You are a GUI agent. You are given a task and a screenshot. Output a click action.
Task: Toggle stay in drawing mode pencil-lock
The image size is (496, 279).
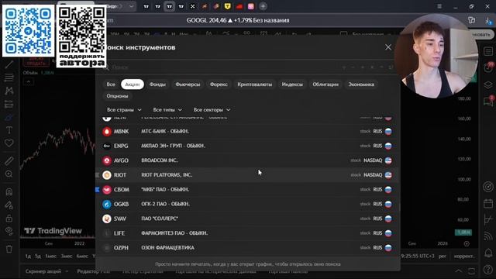(x=9, y=205)
